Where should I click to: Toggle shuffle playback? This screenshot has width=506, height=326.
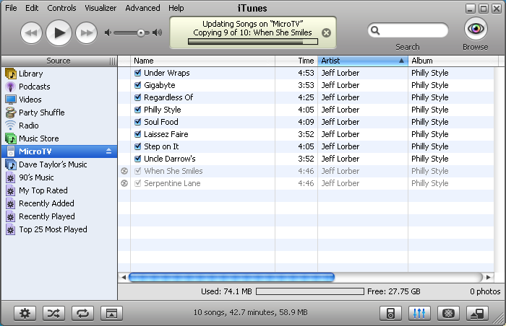53,313
